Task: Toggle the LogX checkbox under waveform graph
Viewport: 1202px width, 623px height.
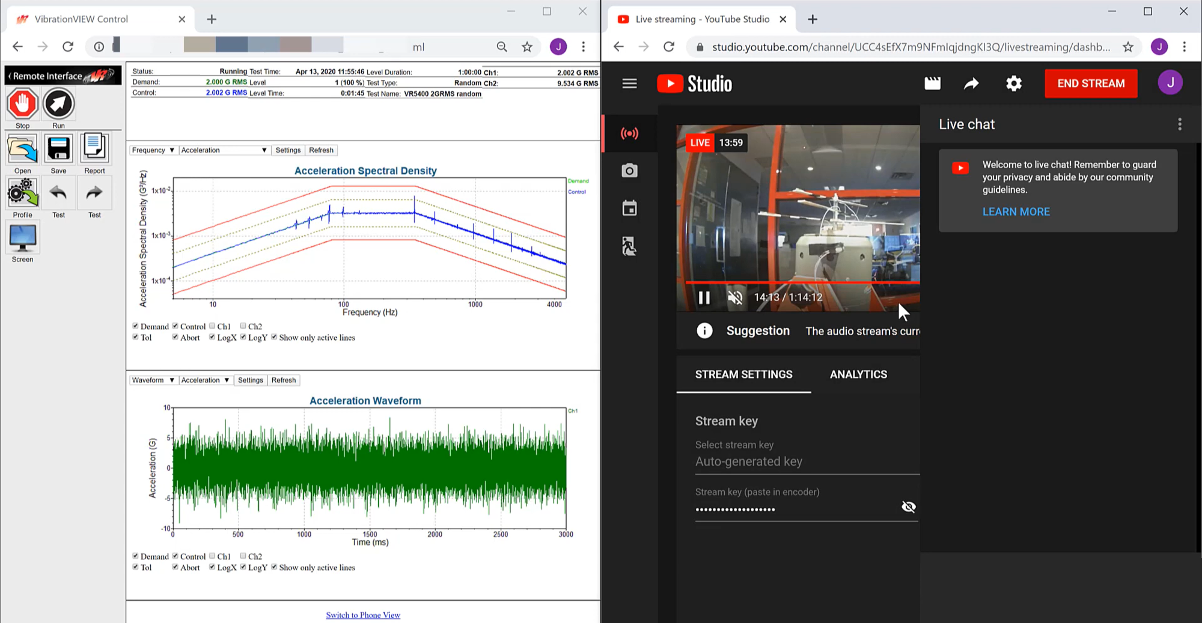Action: 212,567
